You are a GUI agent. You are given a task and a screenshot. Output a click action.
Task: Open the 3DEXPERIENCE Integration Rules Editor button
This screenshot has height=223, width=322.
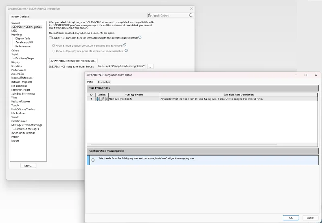pos(73,60)
